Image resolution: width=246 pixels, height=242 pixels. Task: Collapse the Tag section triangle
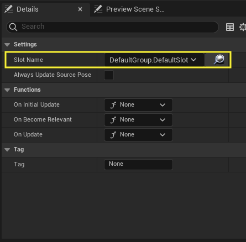tap(7, 150)
